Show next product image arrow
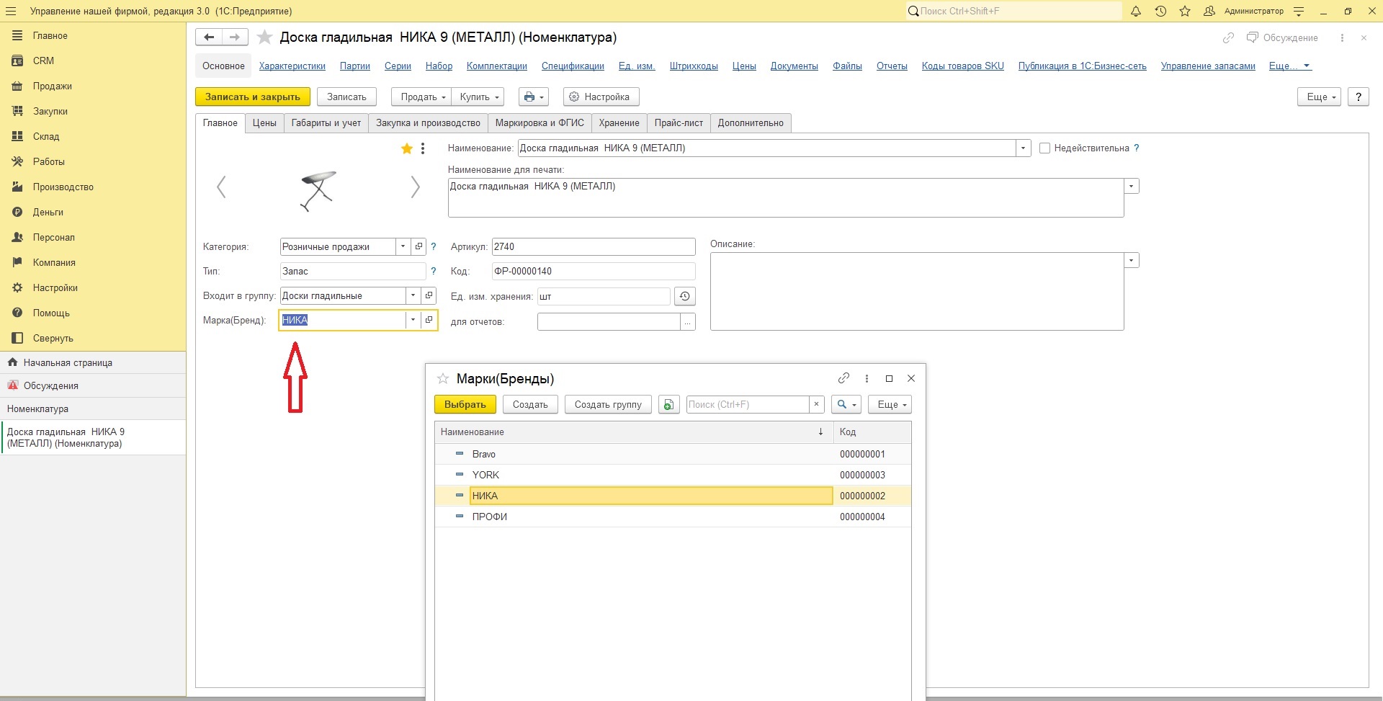 pyautogui.click(x=415, y=187)
